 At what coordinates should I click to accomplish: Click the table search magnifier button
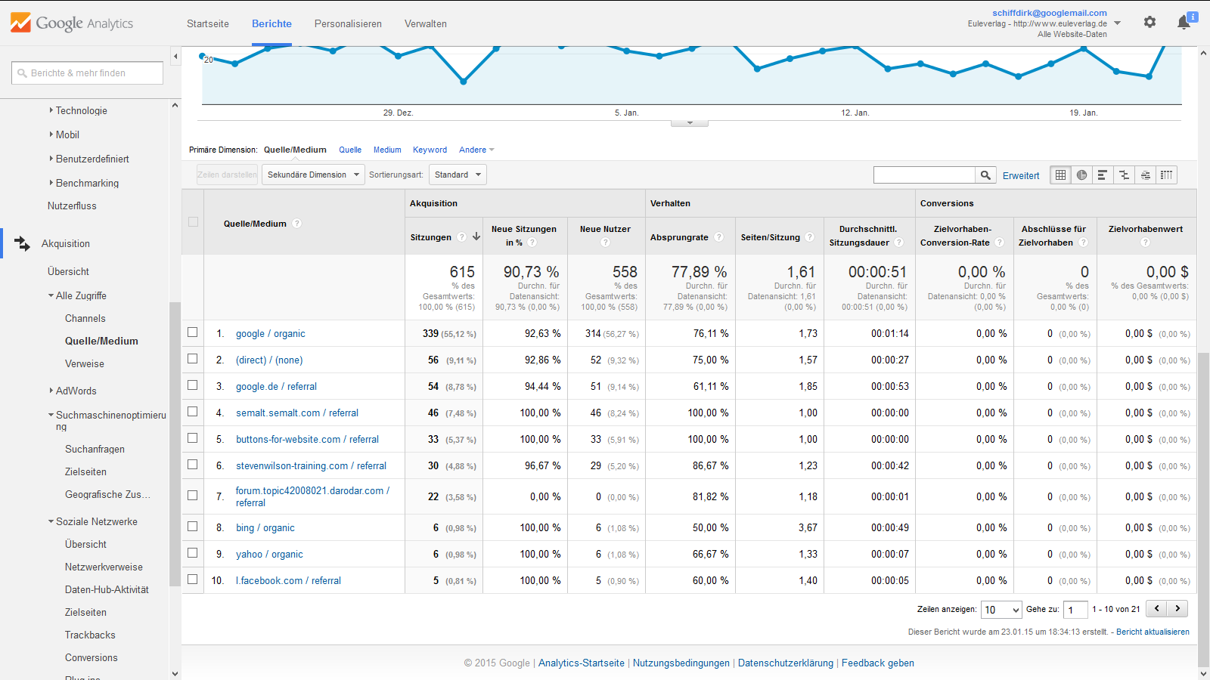tap(985, 175)
